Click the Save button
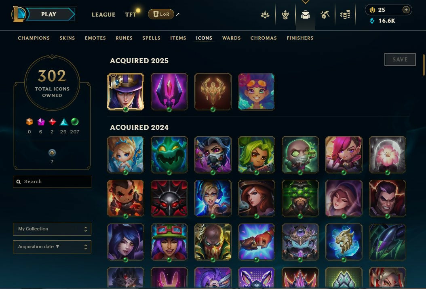Screen dimensions: 426x289 pos(400,59)
